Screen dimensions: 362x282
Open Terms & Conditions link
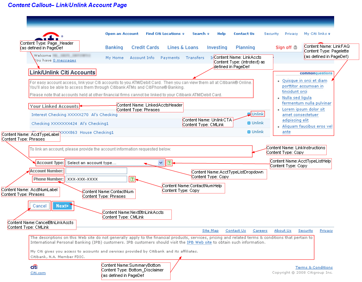tap(314, 267)
